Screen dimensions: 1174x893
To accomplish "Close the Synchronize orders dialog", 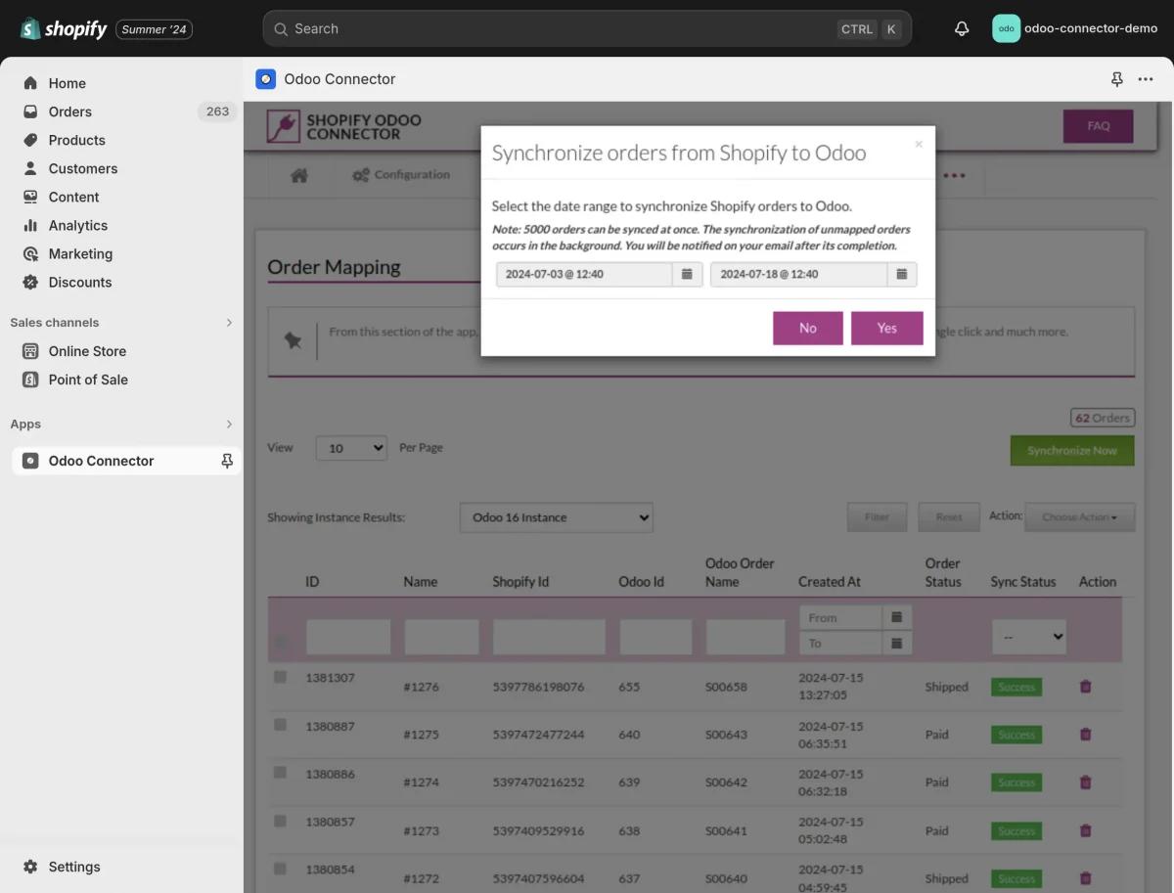I will click(919, 144).
